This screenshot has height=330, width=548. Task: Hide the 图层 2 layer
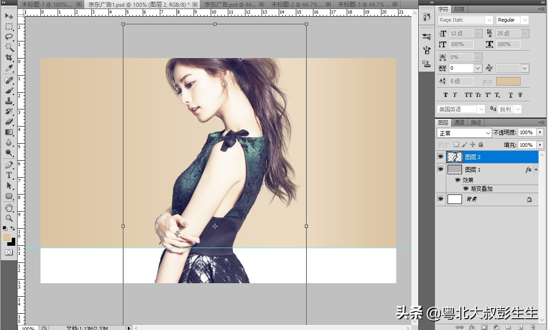pyautogui.click(x=440, y=157)
